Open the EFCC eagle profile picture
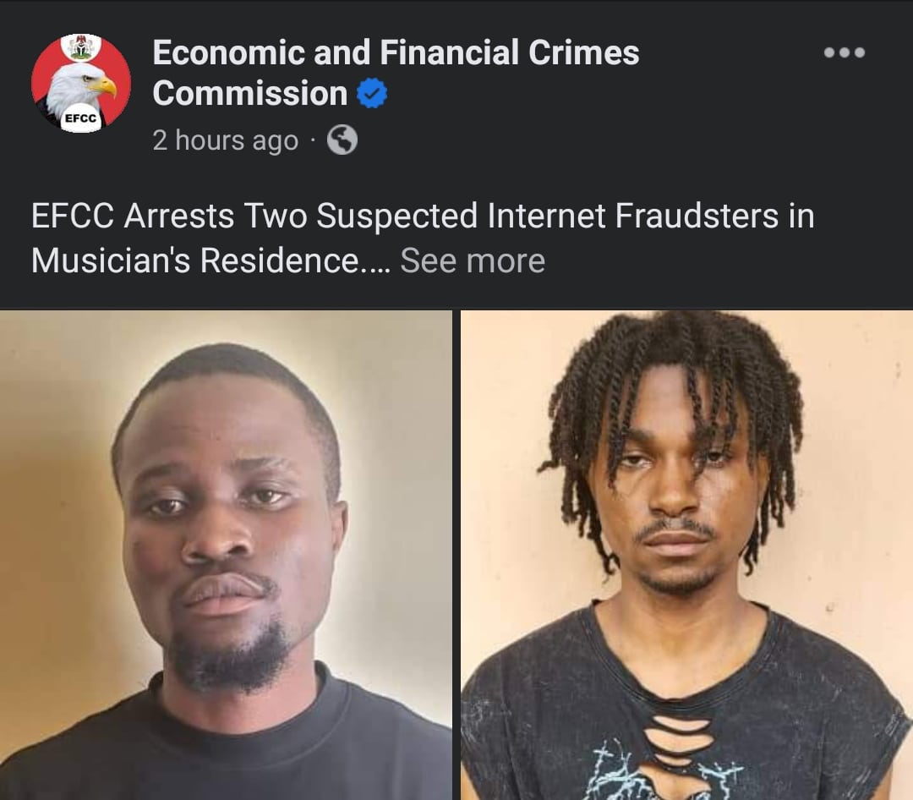This screenshot has height=800, width=913. pyautogui.click(x=81, y=84)
